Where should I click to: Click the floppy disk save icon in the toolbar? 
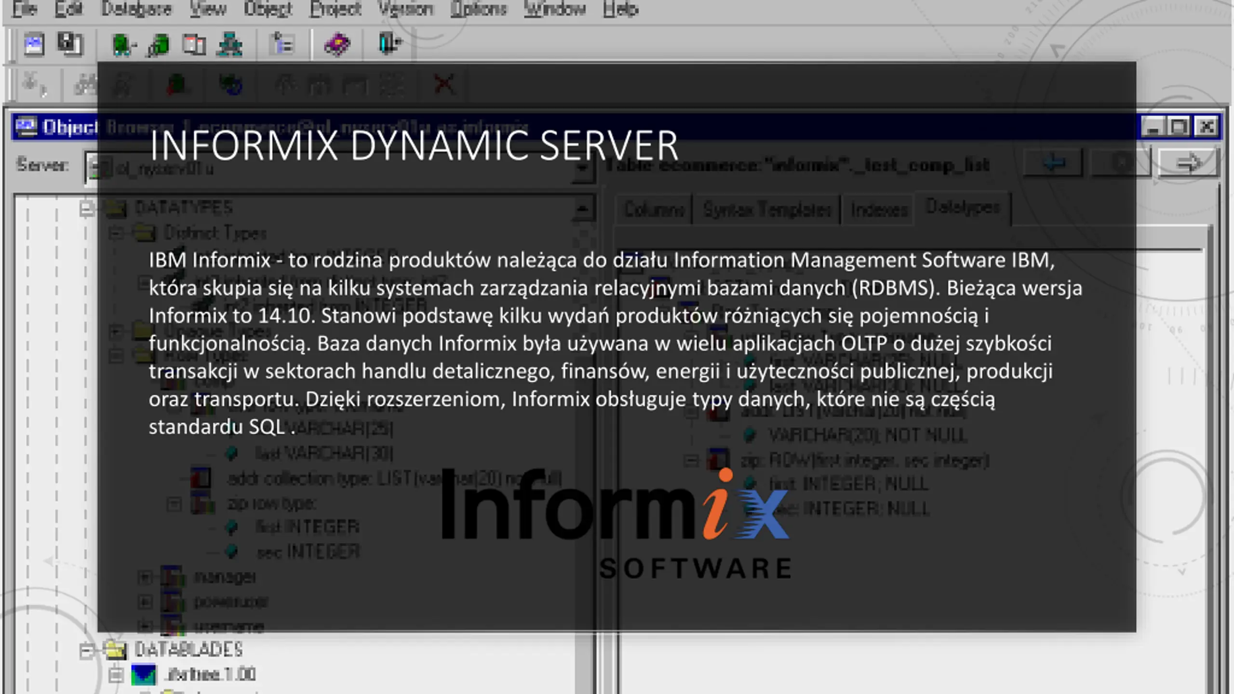[70, 44]
